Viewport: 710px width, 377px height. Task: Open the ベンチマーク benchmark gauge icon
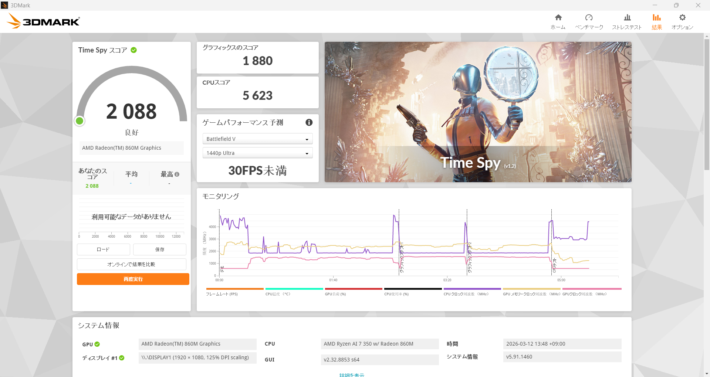coord(589,18)
